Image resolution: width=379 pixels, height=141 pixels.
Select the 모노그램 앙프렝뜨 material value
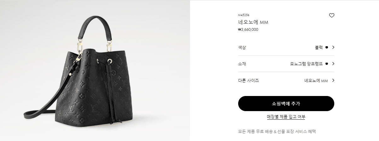tap(306, 64)
